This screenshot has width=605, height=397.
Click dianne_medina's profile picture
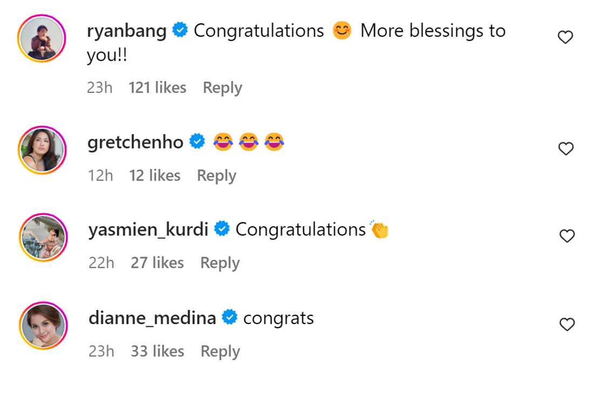(42, 325)
